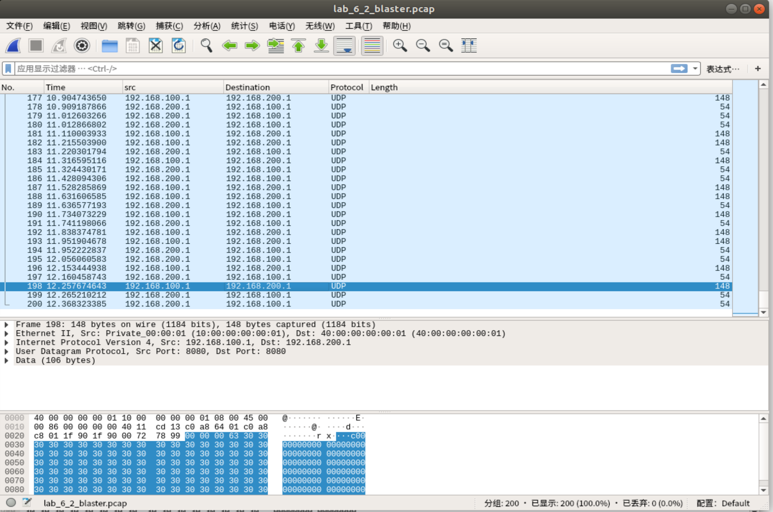Image resolution: width=773 pixels, height=512 pixels.
Task: Click the stop capture square icon
Action: tap(36, 46)
